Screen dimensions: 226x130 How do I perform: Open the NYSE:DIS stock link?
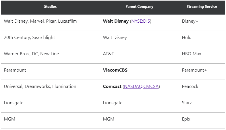(x=141, y=21)
